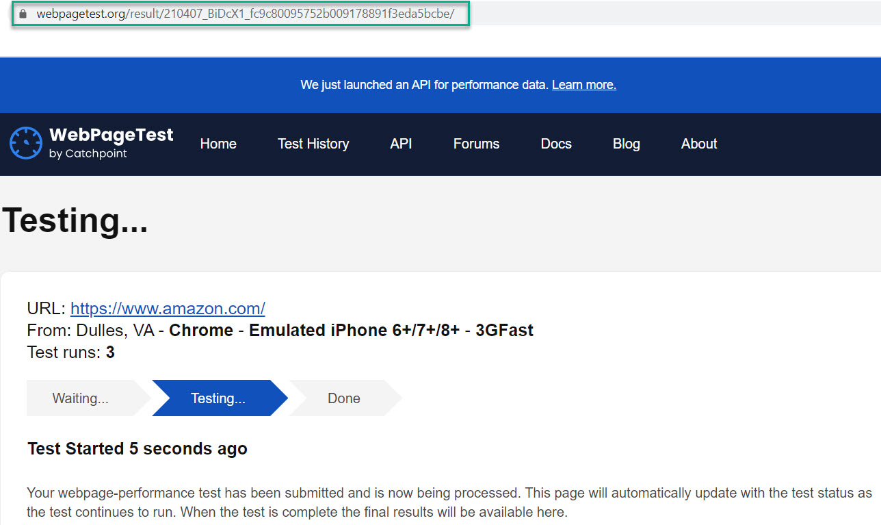Click the "Test Started 5 seconds ago" status text
This screenshot has height=525, width=881.
[137, 449]
